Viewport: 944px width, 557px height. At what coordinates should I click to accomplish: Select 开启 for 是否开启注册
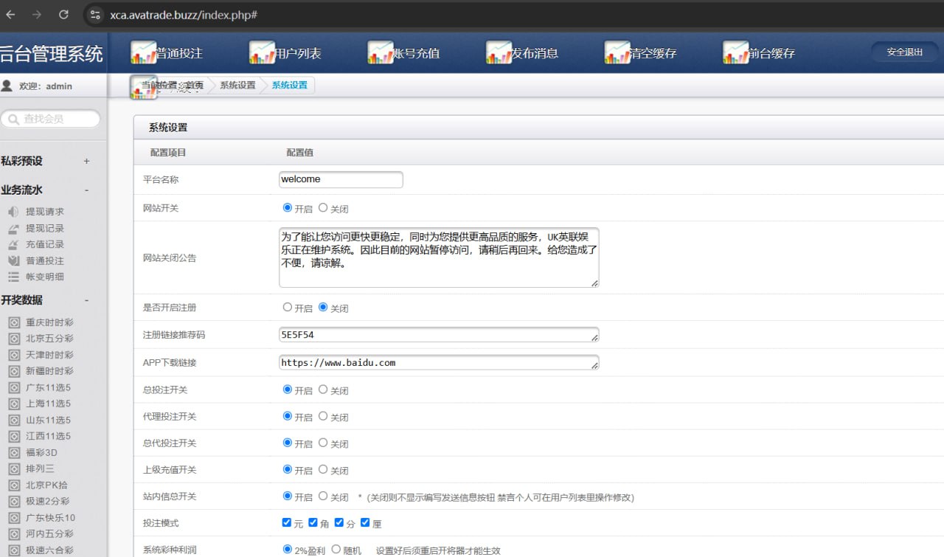pyautogui.click(x=288, y=307)
